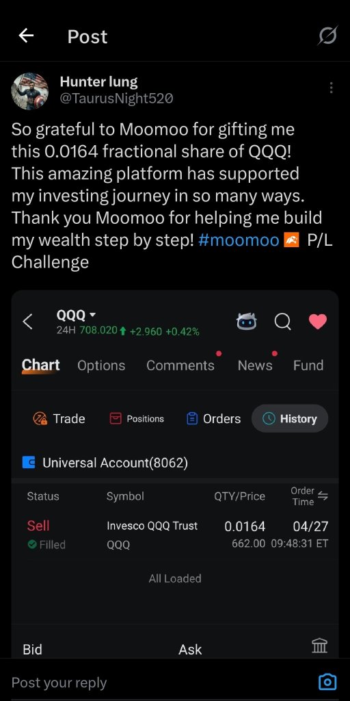Open the three-dot post options menu
Screen dimensions: 350x701
331,88
